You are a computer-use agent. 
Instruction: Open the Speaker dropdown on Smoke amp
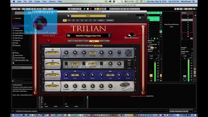[93, 64]
